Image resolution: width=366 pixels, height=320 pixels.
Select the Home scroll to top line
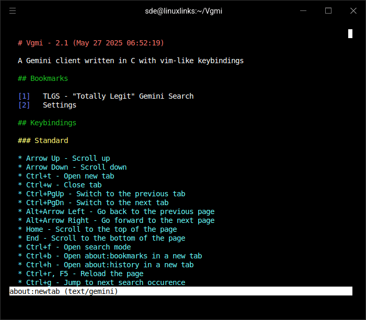click(97, 229)
